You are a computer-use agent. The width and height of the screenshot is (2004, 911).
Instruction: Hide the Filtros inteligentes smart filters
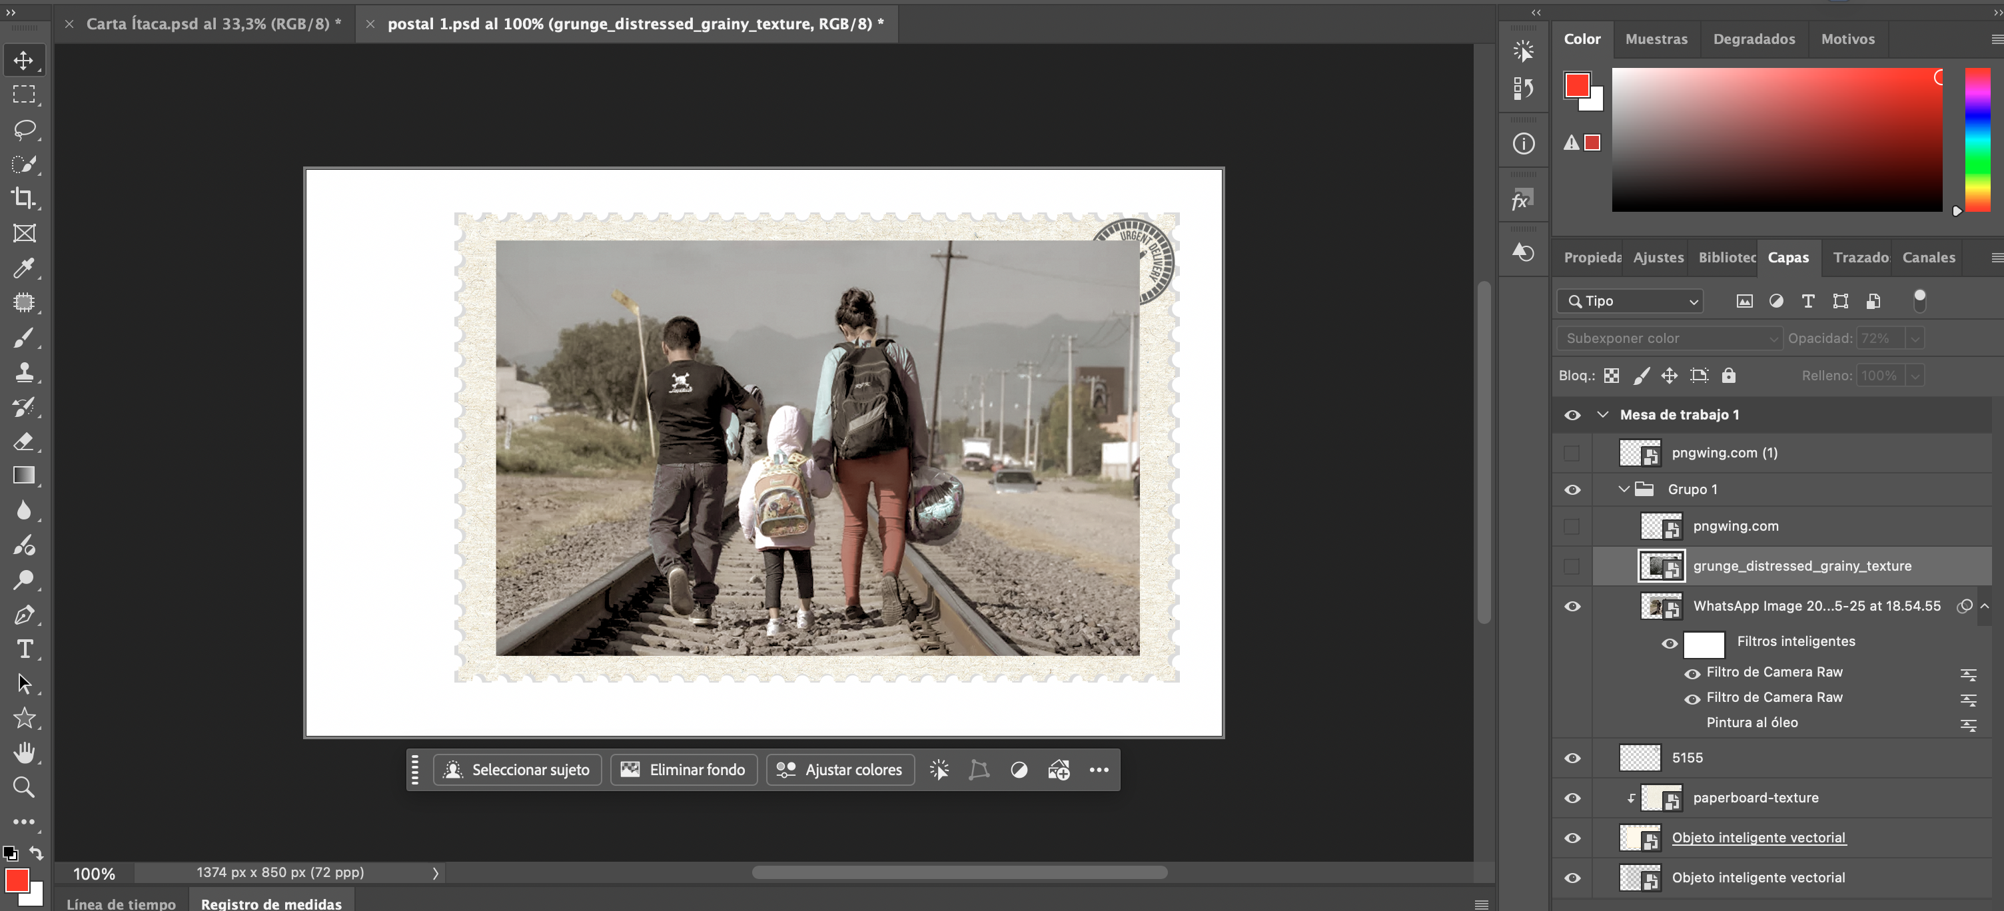coord(1670,643)
